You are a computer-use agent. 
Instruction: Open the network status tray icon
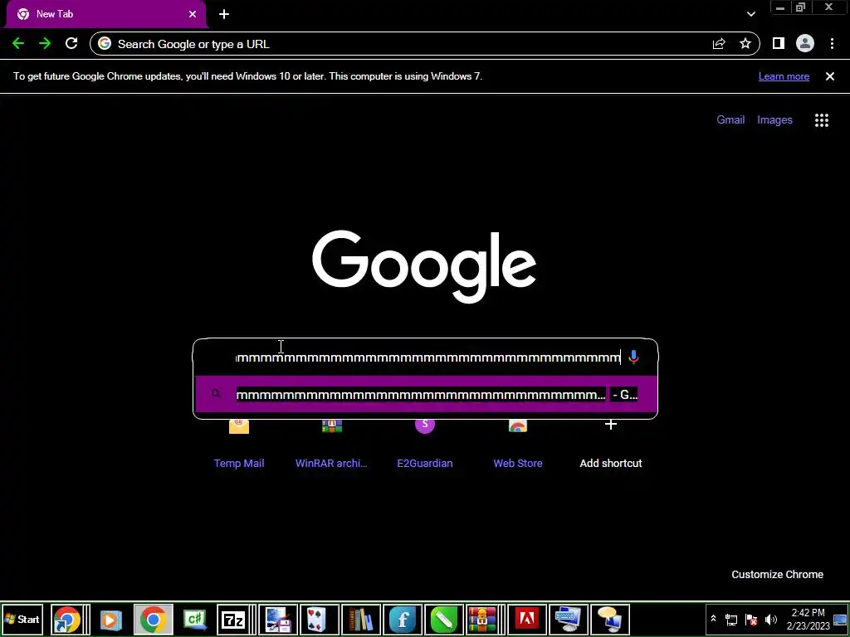[731, 619]
